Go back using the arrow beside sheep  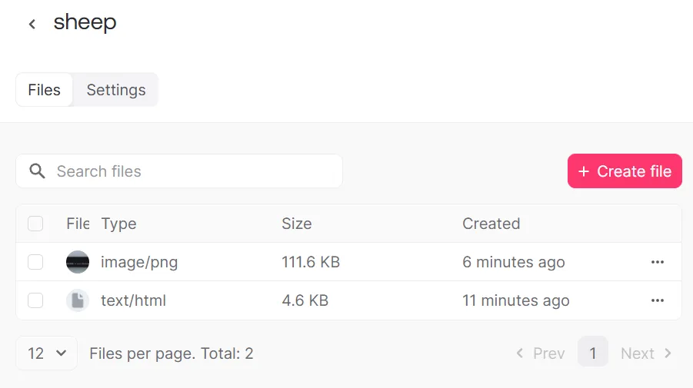click(x=32, y=24)
